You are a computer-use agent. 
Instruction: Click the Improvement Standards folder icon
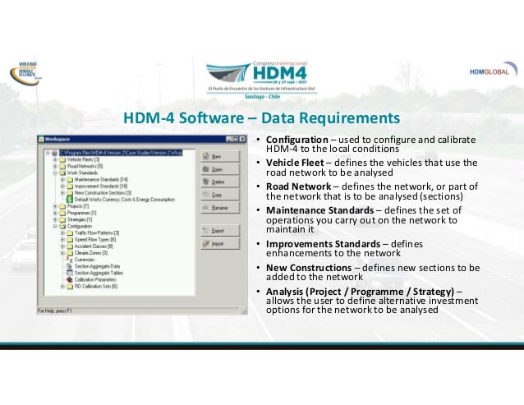tap(70, 186)
